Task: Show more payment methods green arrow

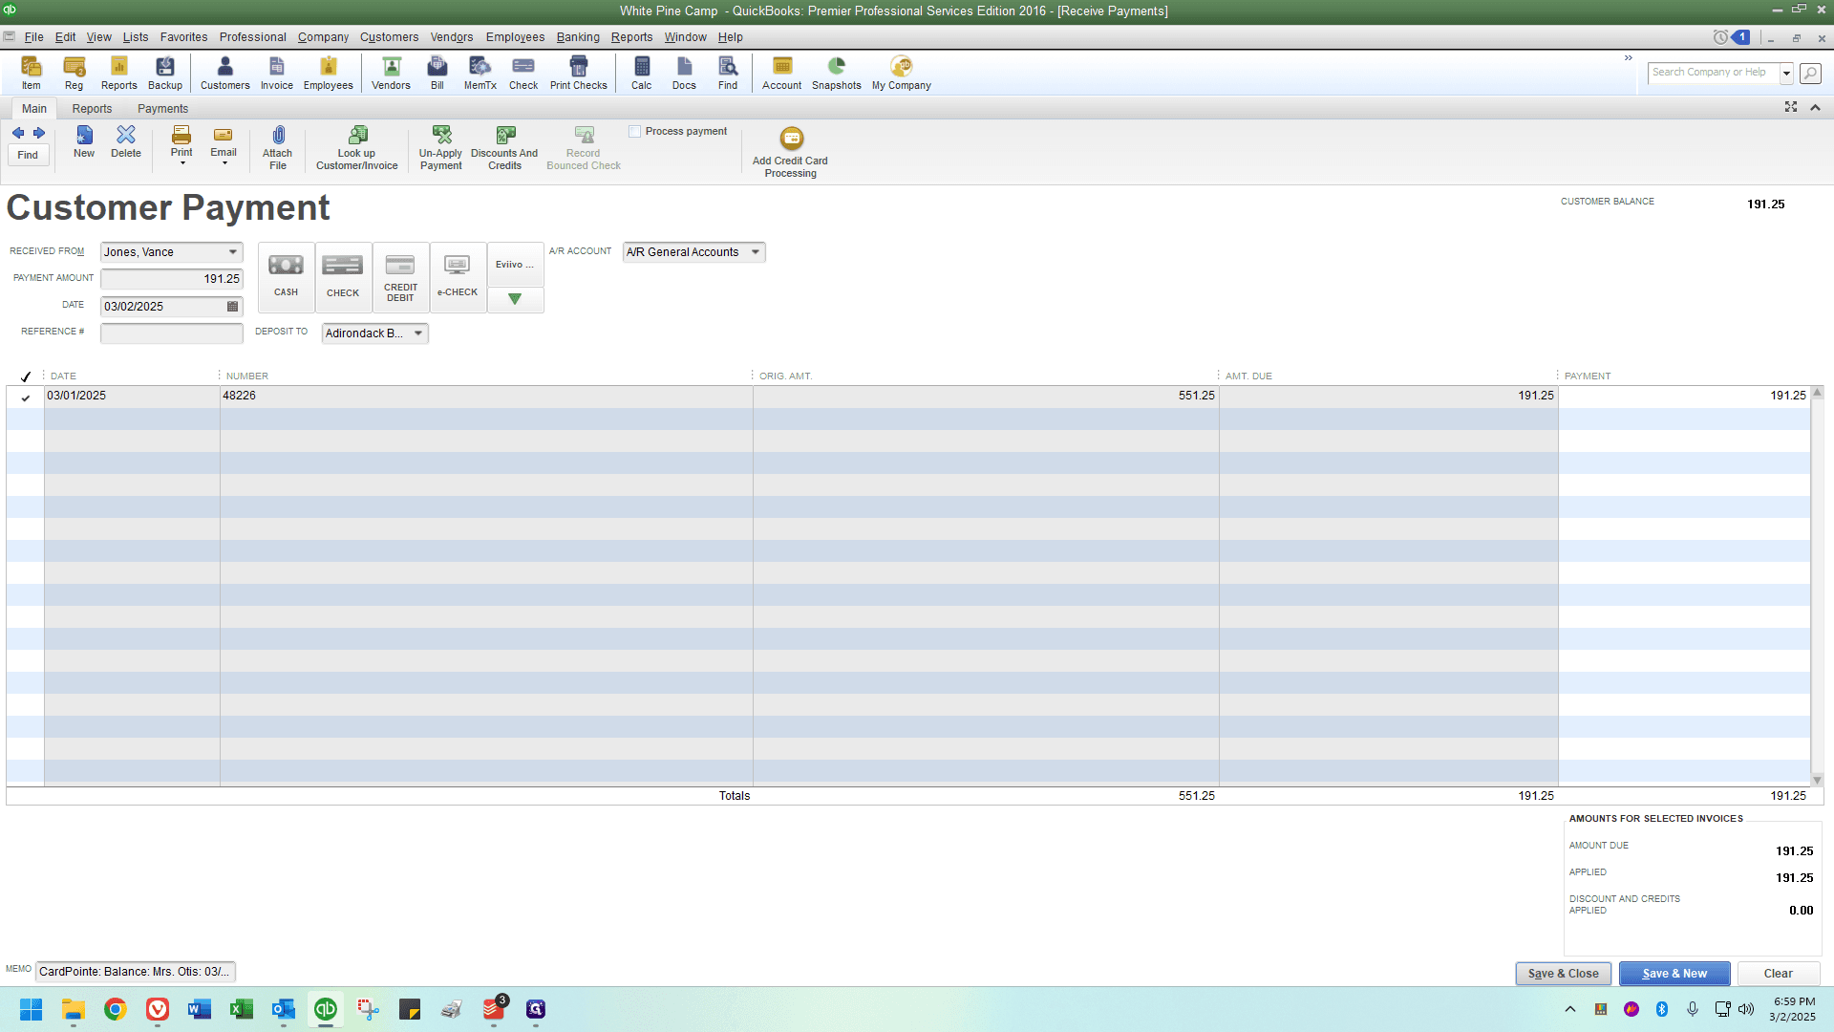Action: pos(515,299)
